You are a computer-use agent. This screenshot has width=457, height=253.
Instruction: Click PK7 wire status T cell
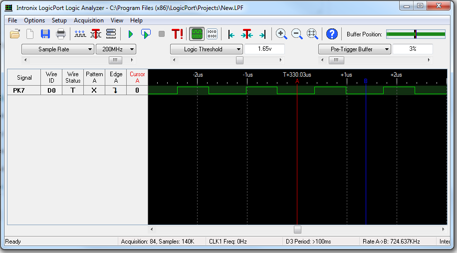click(x=73, y=90)
